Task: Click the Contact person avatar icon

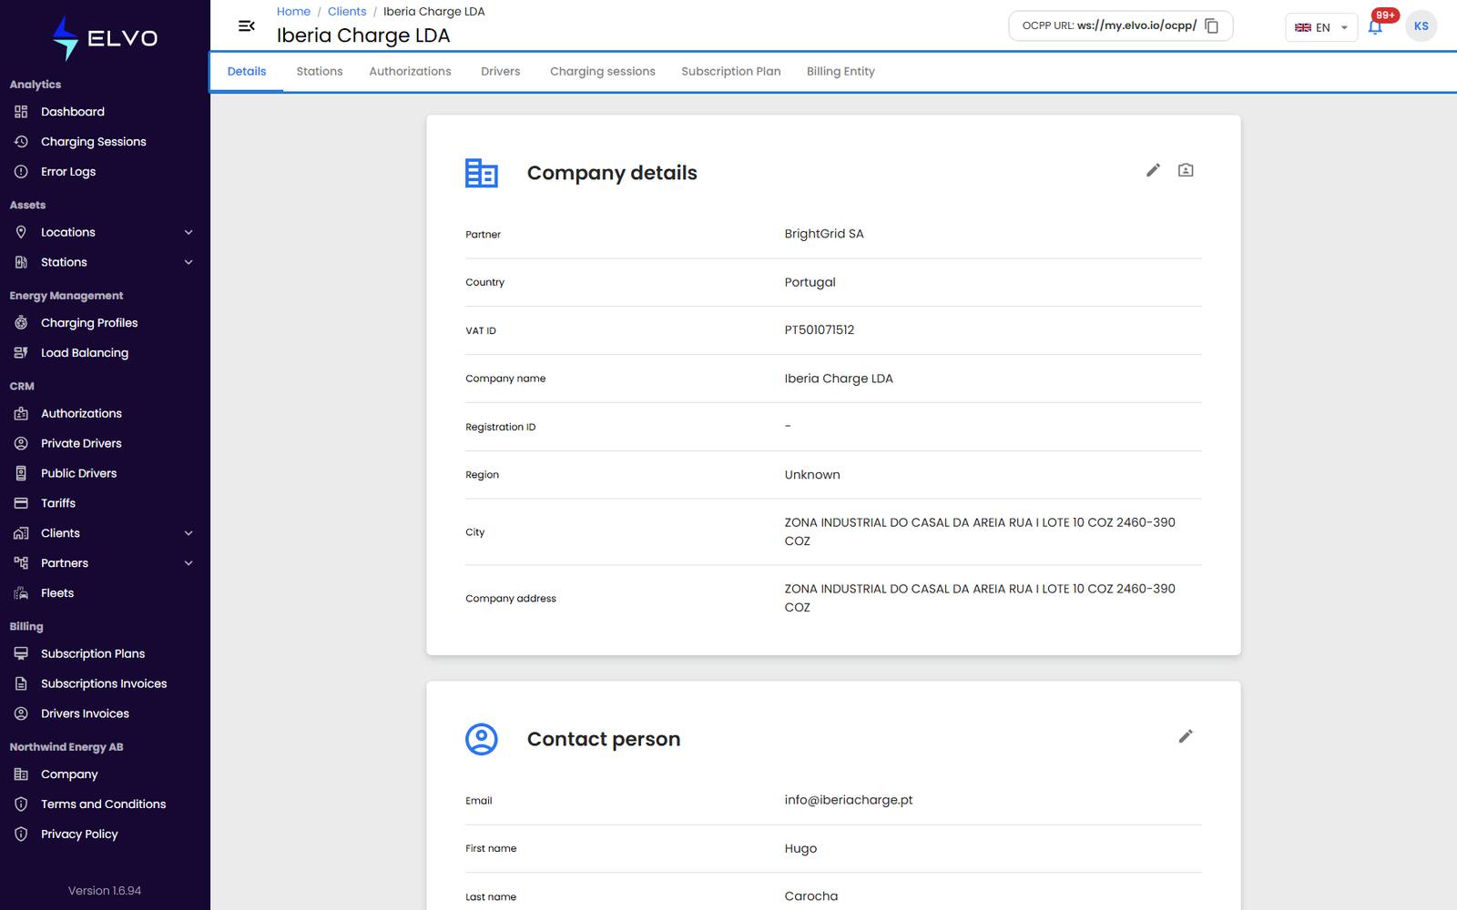Action: click(x=482, y=739)
